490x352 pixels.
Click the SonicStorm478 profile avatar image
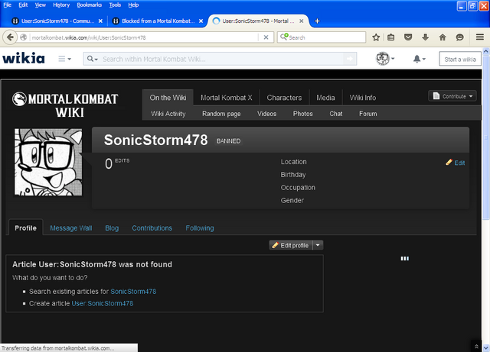click(48, 162)
